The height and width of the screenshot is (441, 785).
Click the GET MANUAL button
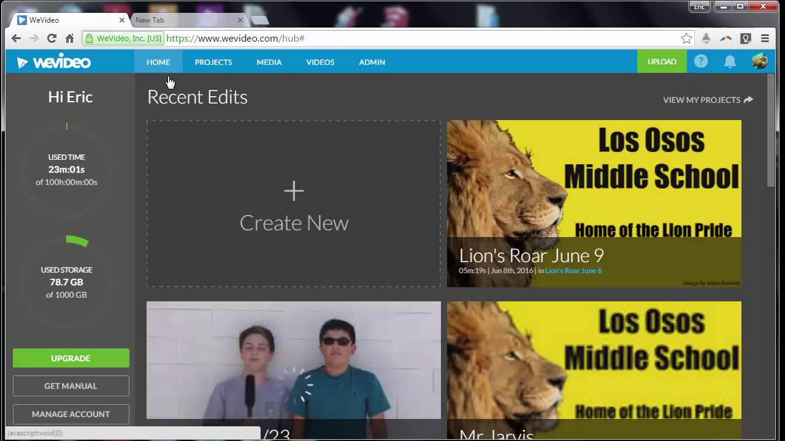[71, 386]
